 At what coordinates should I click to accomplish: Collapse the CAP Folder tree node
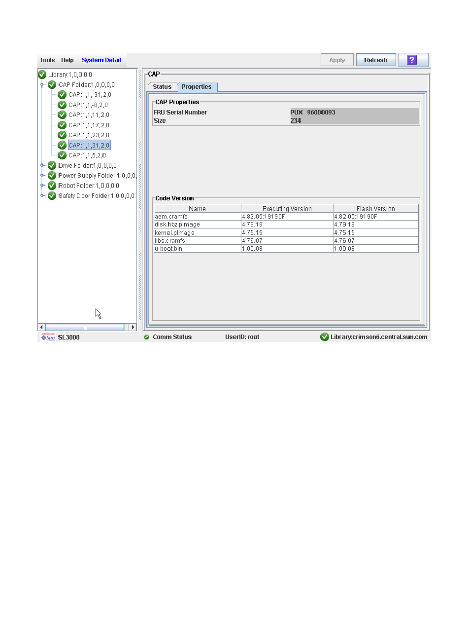click(x=42, y=85)
